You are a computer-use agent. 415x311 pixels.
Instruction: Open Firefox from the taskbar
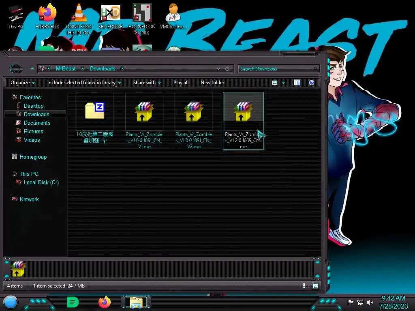click(x=105, y=302)
